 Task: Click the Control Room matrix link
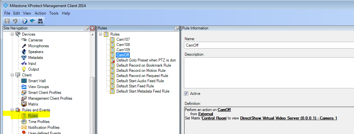tap(215, 118)
